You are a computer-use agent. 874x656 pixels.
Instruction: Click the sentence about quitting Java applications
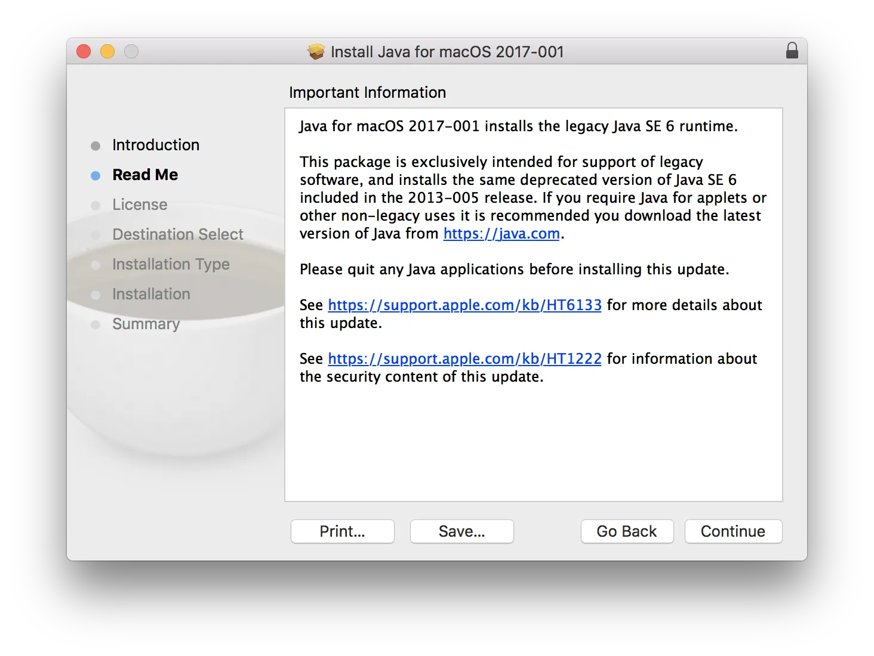tap(514, 270)
